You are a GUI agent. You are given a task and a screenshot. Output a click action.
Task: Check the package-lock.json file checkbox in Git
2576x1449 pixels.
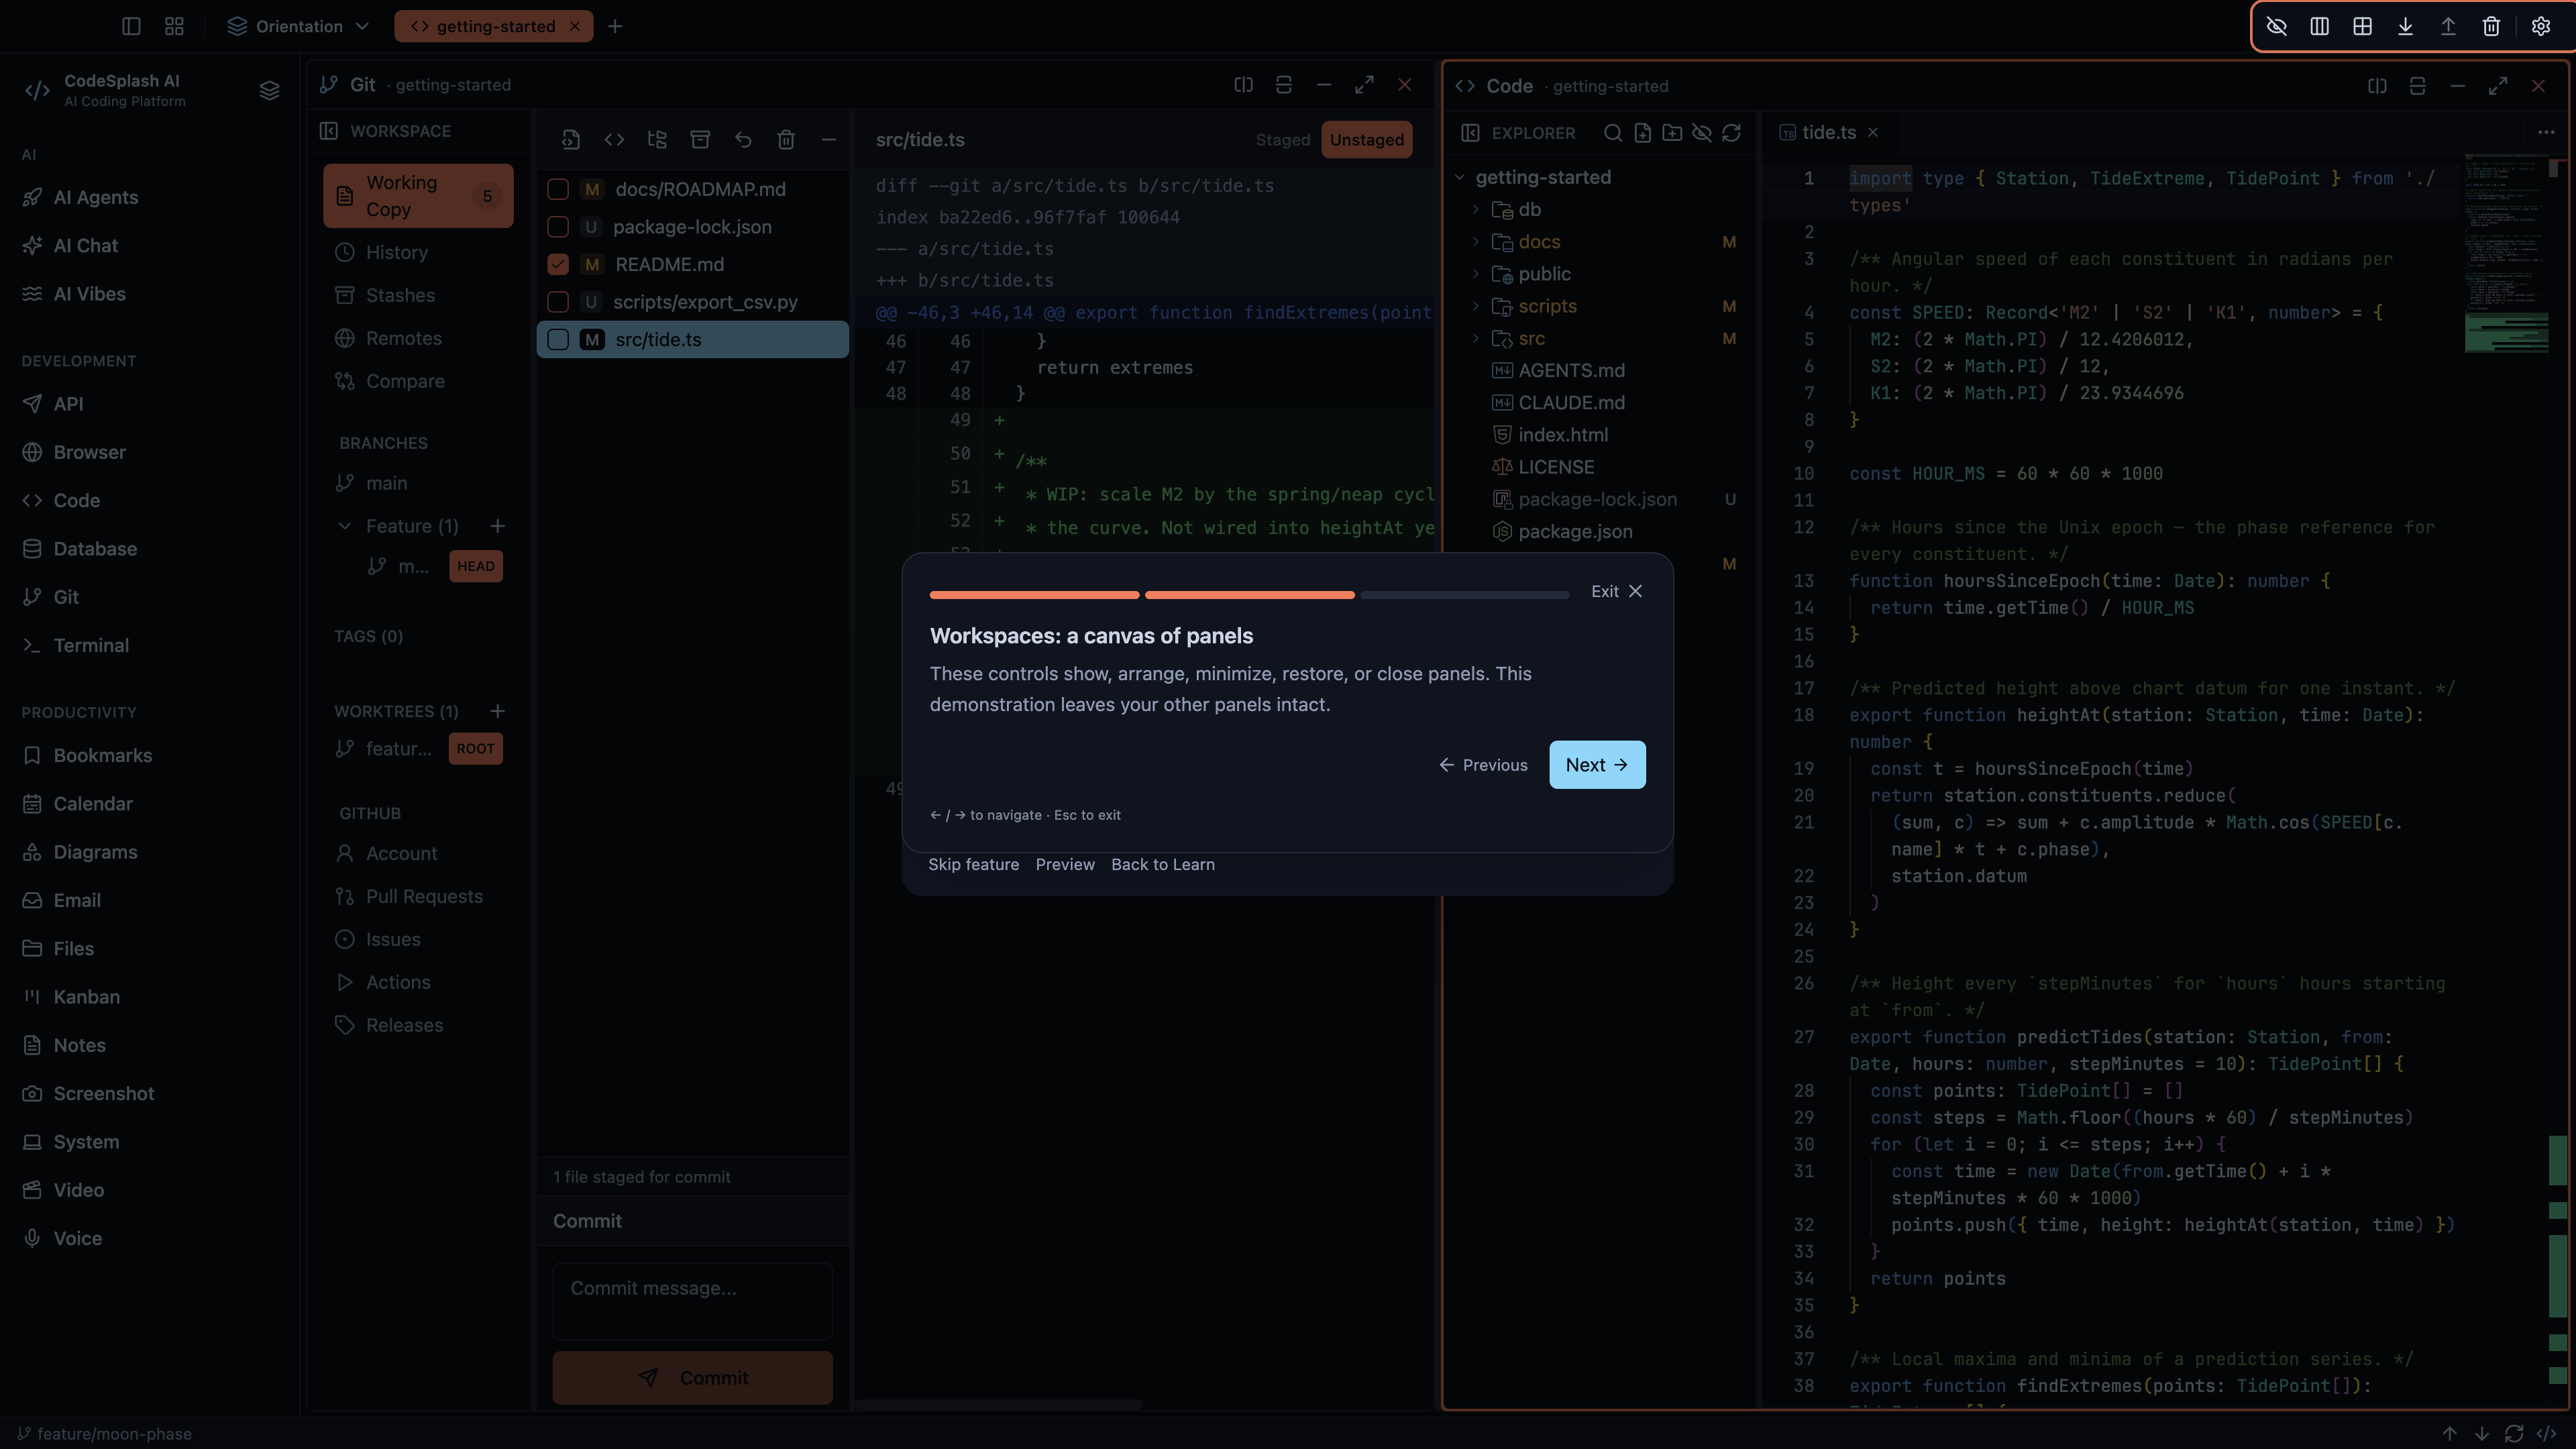558,227
